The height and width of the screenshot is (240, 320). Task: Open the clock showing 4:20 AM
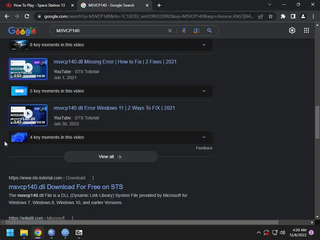pos(298,232)
